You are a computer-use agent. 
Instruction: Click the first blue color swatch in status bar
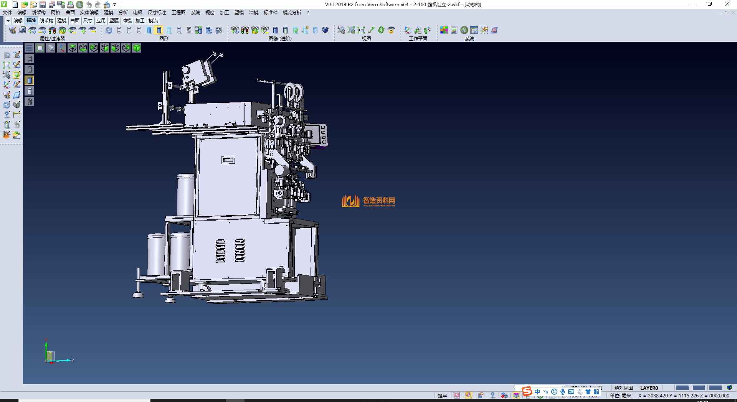pyautogui.click(x=682, y=388)
